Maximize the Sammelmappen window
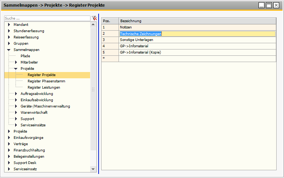 (269, 5)
